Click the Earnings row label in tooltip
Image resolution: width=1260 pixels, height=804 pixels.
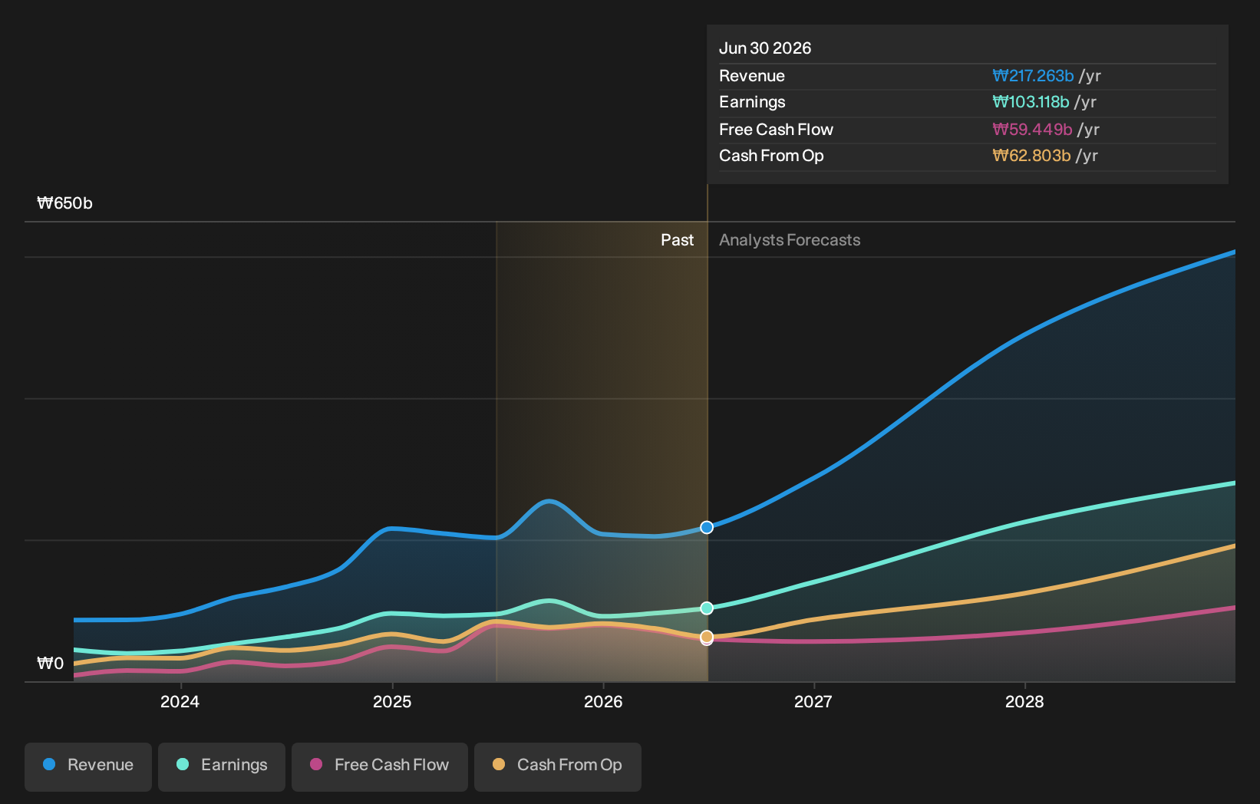tap(752, 102)
